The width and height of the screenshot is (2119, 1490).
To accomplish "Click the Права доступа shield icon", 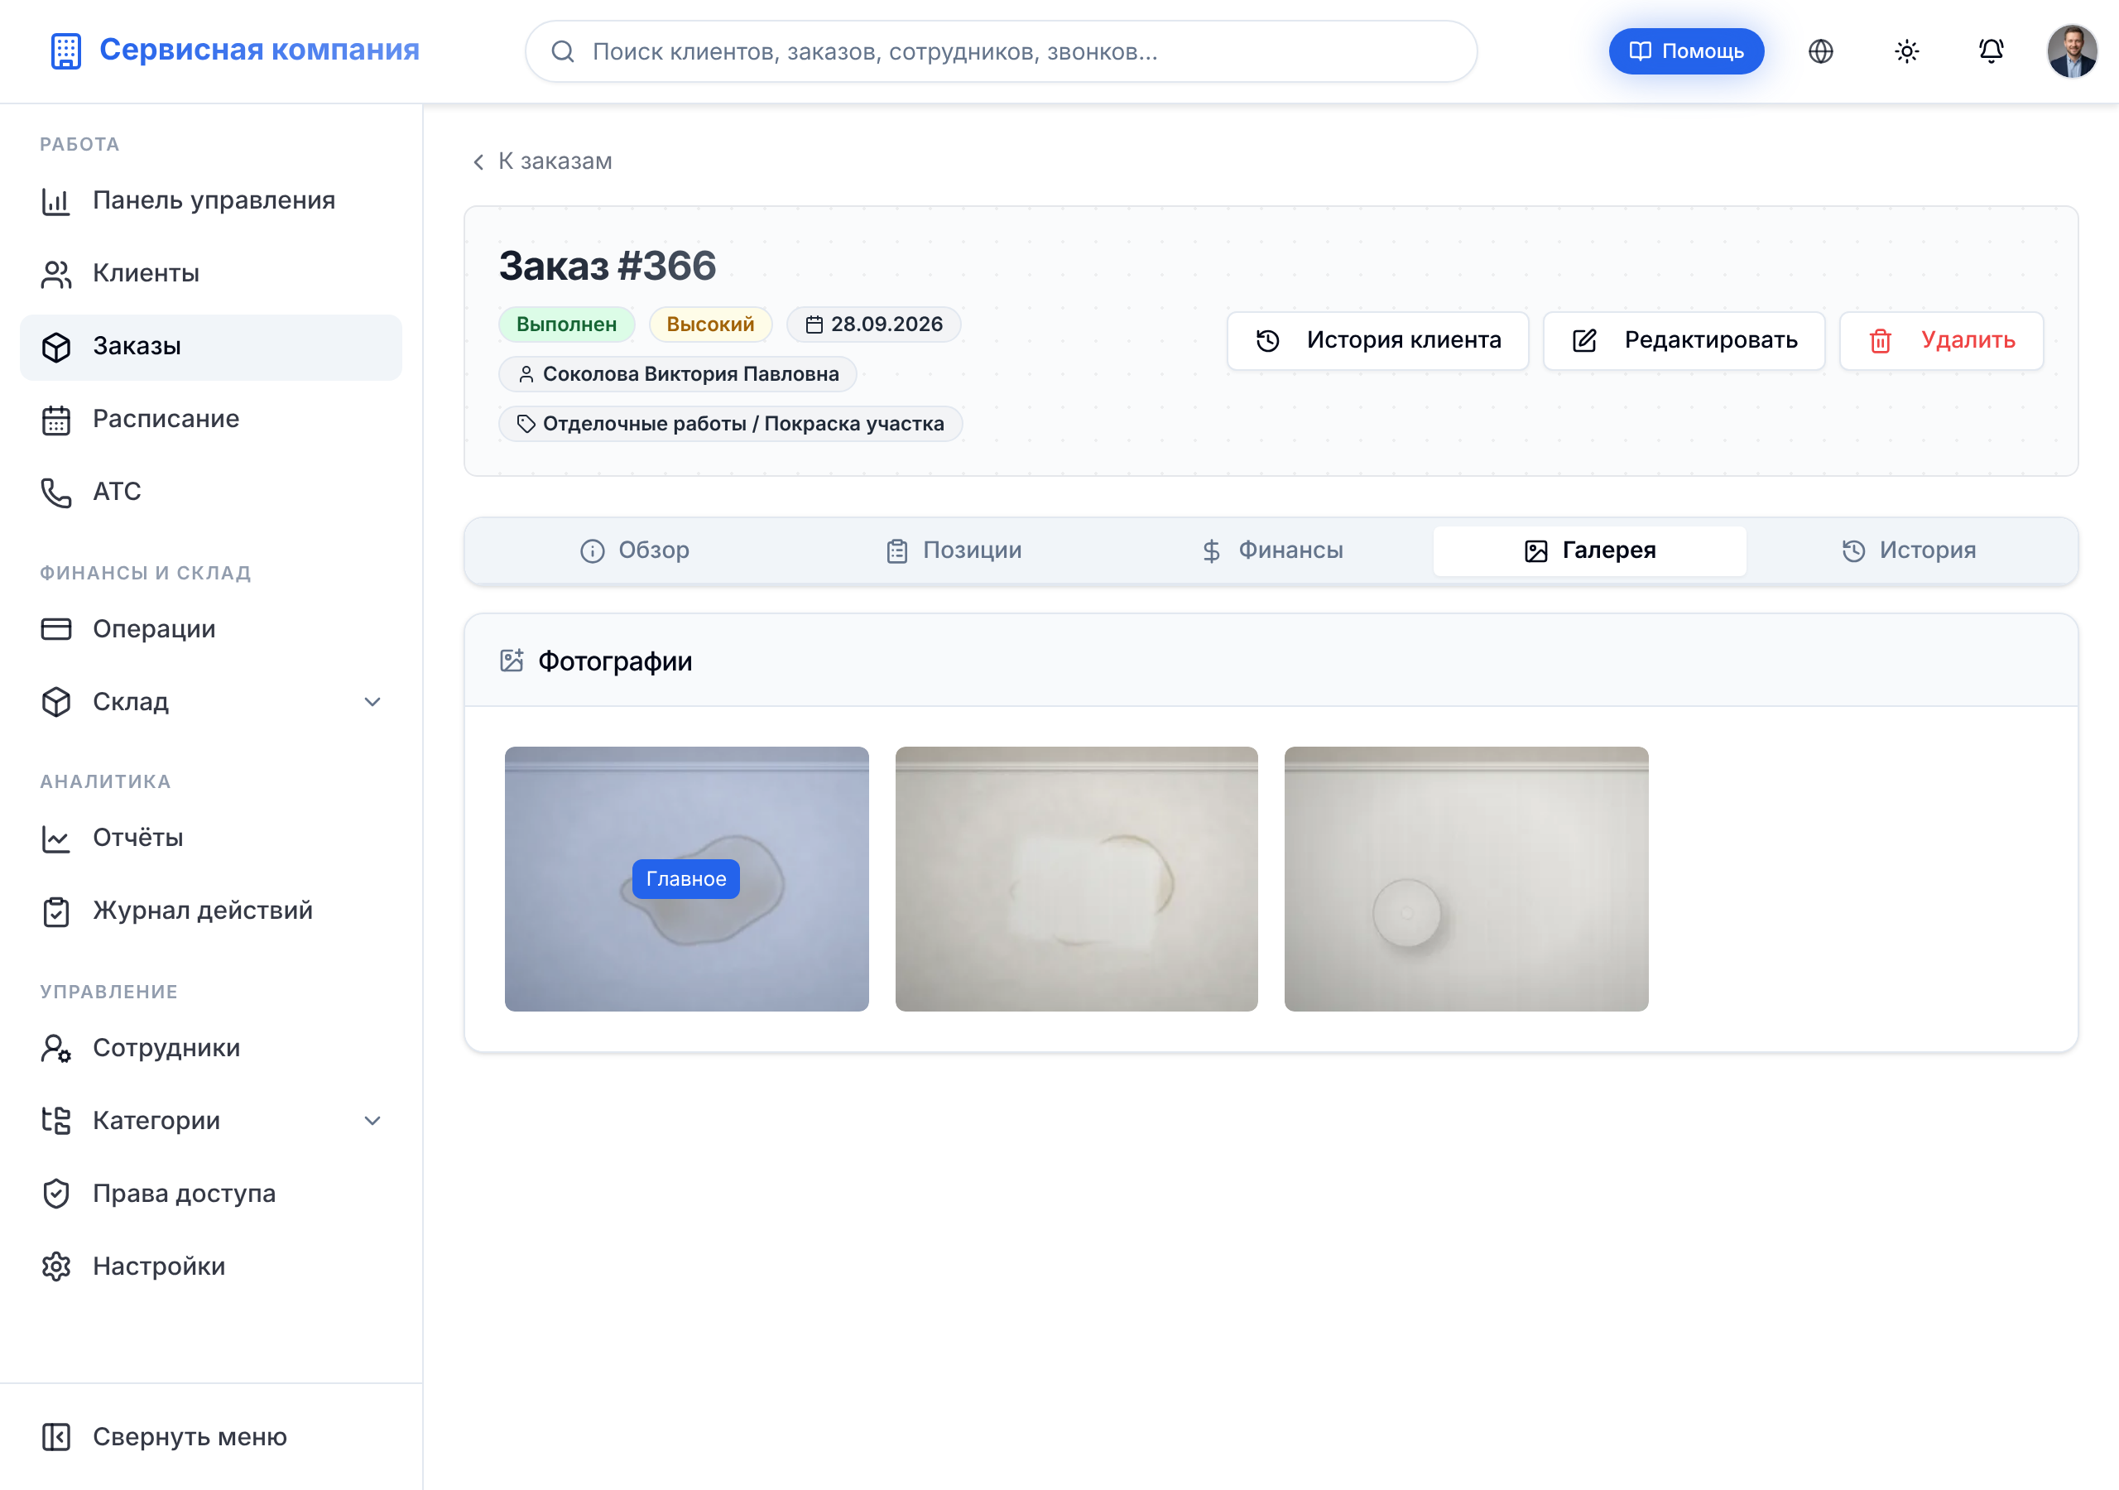I will 56,1194.
